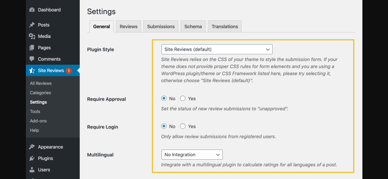The image size is (388, 179).
Task: Click the Media library icon
Action: click(32, 36)
